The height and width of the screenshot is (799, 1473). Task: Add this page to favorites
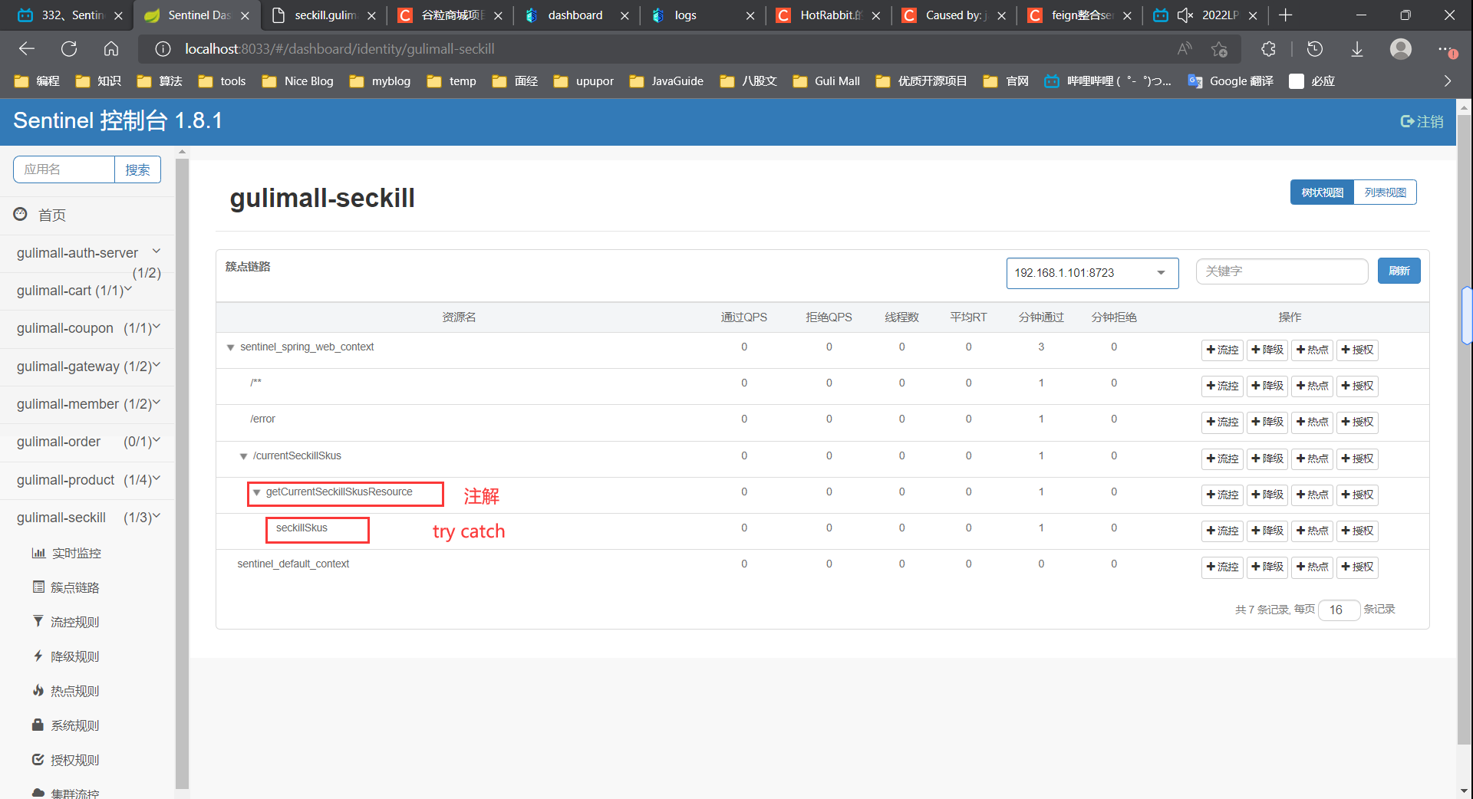pos(1219,49)
